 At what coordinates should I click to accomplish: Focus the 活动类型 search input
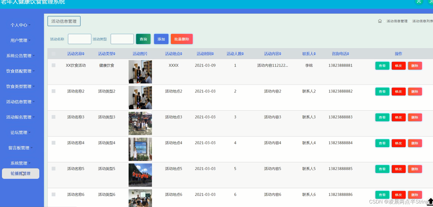click(x=122, y=39)
